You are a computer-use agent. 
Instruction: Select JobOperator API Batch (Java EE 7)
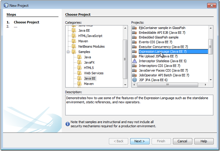pyautogui.click(x=164, y=75)
